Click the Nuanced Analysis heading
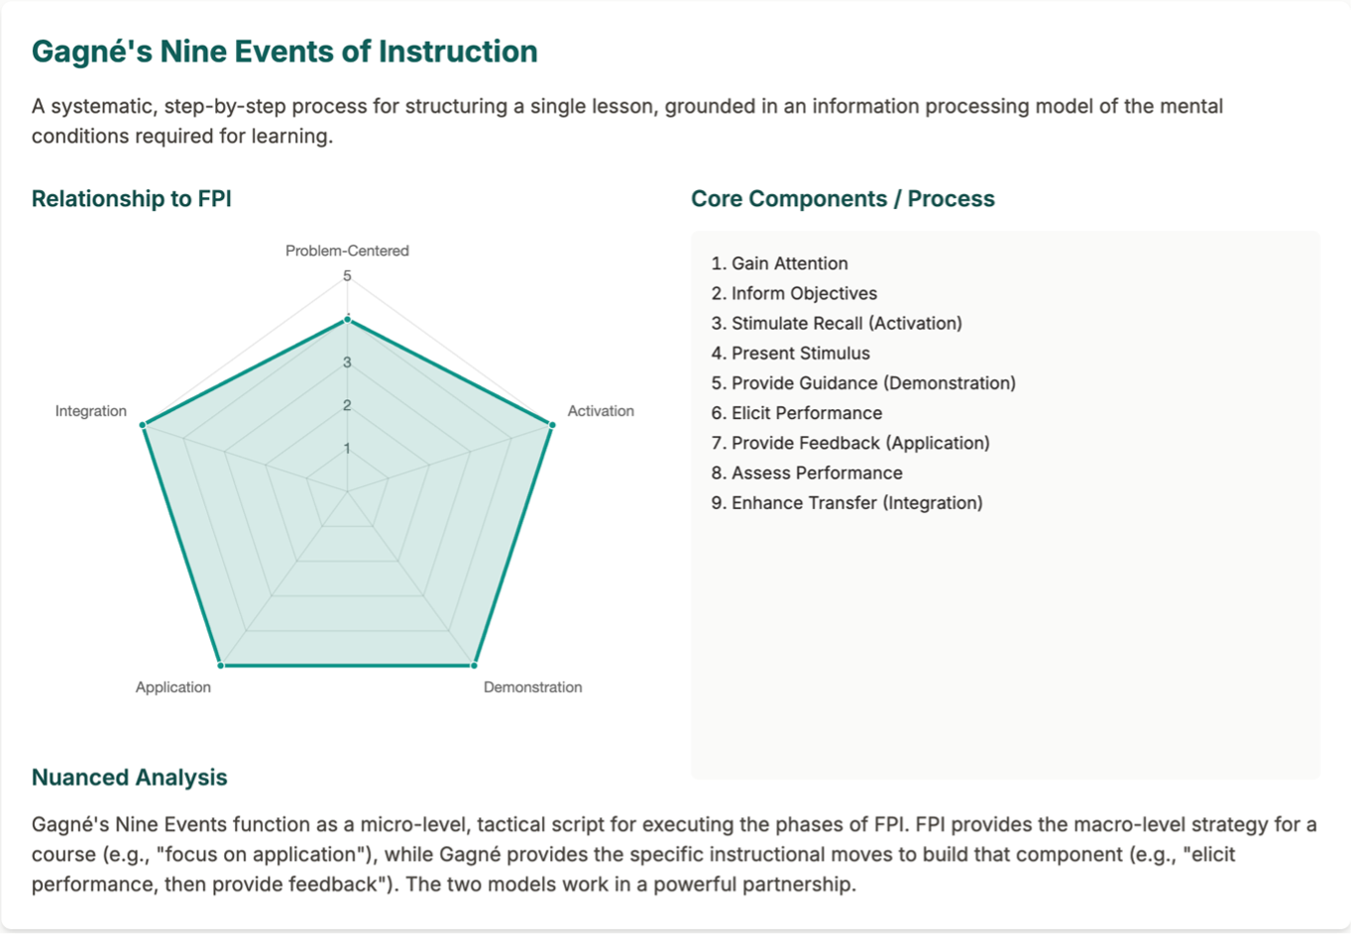Viewport: 1353px width, 938px height. click(130, 778)
